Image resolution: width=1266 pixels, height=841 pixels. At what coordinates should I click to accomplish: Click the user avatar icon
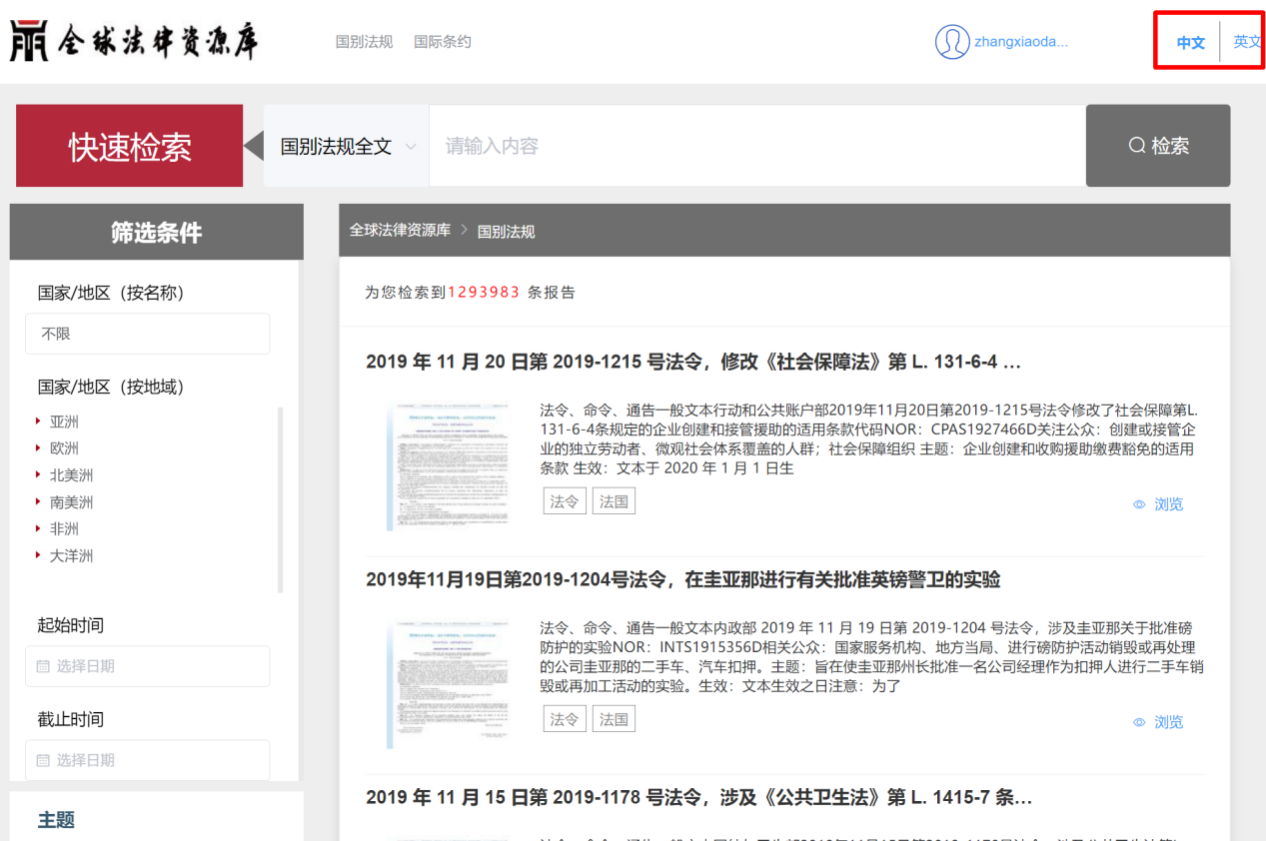pyautogui.click(x=952, y=42)
